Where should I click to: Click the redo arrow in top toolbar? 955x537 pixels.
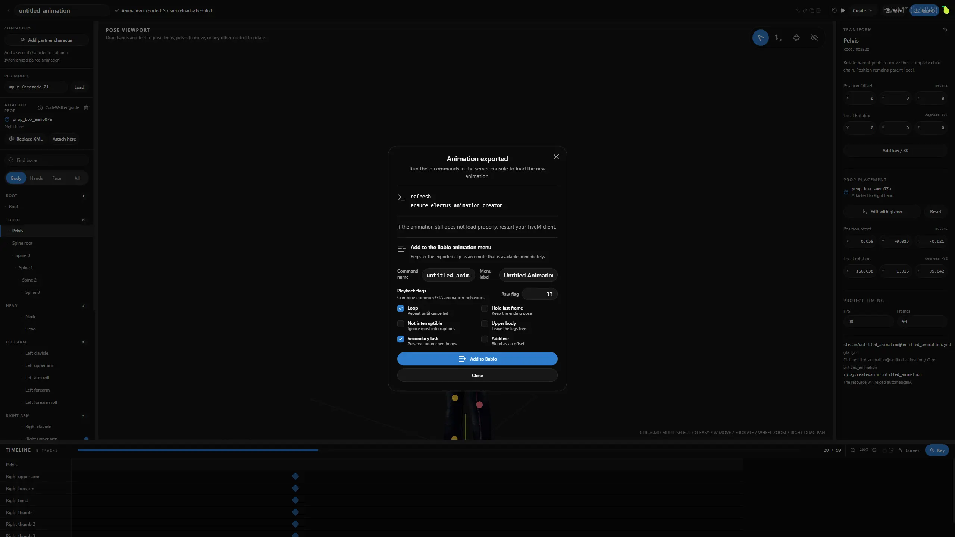805,10
